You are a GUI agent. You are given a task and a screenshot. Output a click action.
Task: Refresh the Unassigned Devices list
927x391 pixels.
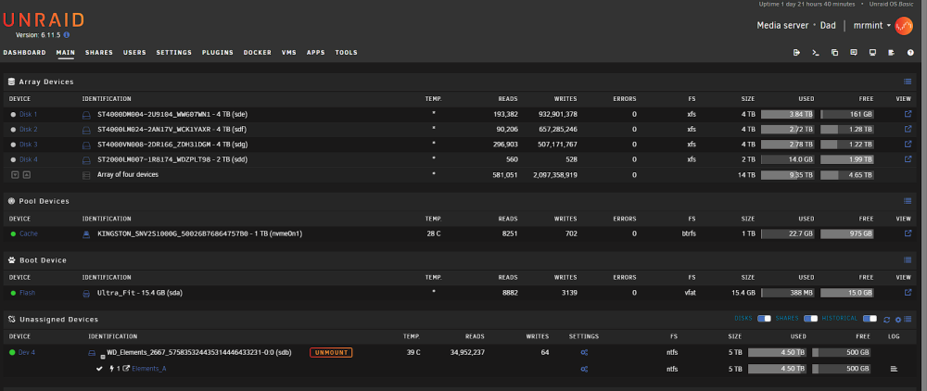tap(887, 320)
